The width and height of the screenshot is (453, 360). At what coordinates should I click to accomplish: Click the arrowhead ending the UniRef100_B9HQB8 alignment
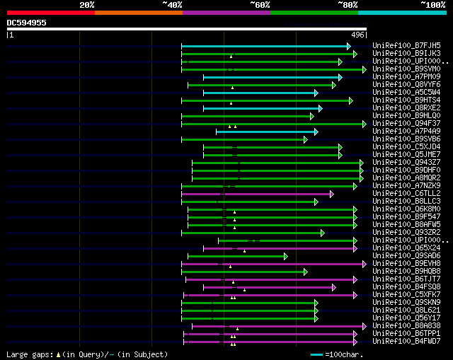(306, 272)
